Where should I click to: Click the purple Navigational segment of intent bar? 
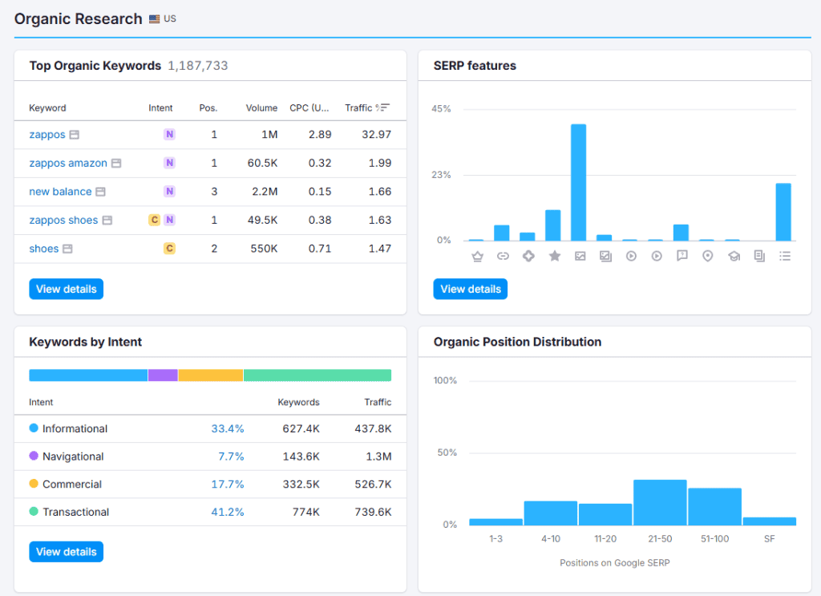coord(163,375)
